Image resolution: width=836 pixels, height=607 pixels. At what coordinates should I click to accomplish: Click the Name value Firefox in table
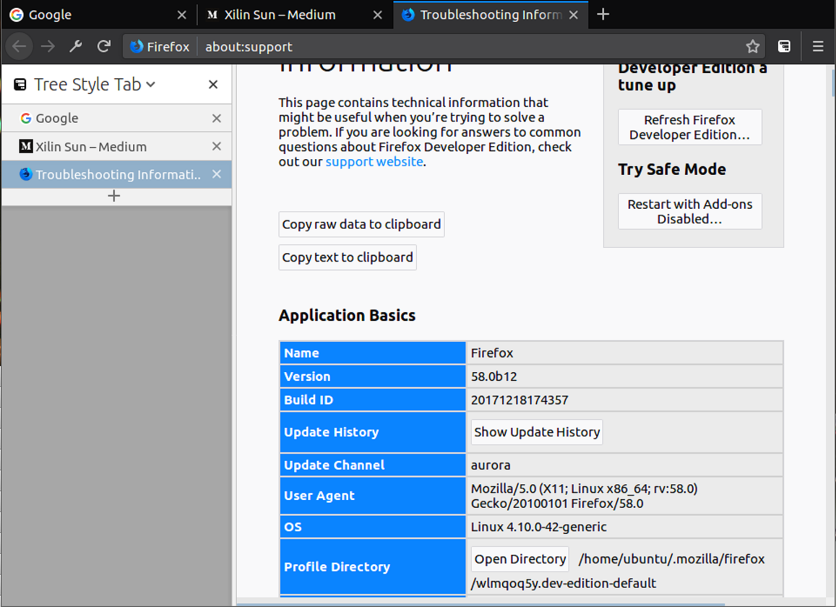pyautogui.click(x=492, y=353)
